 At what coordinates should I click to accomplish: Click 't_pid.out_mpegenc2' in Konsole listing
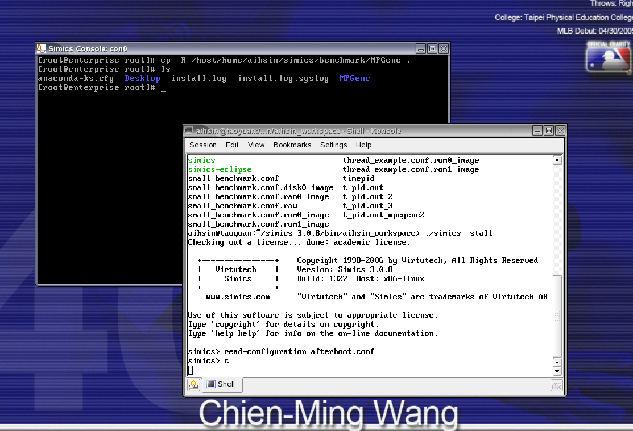click(383, 215)
